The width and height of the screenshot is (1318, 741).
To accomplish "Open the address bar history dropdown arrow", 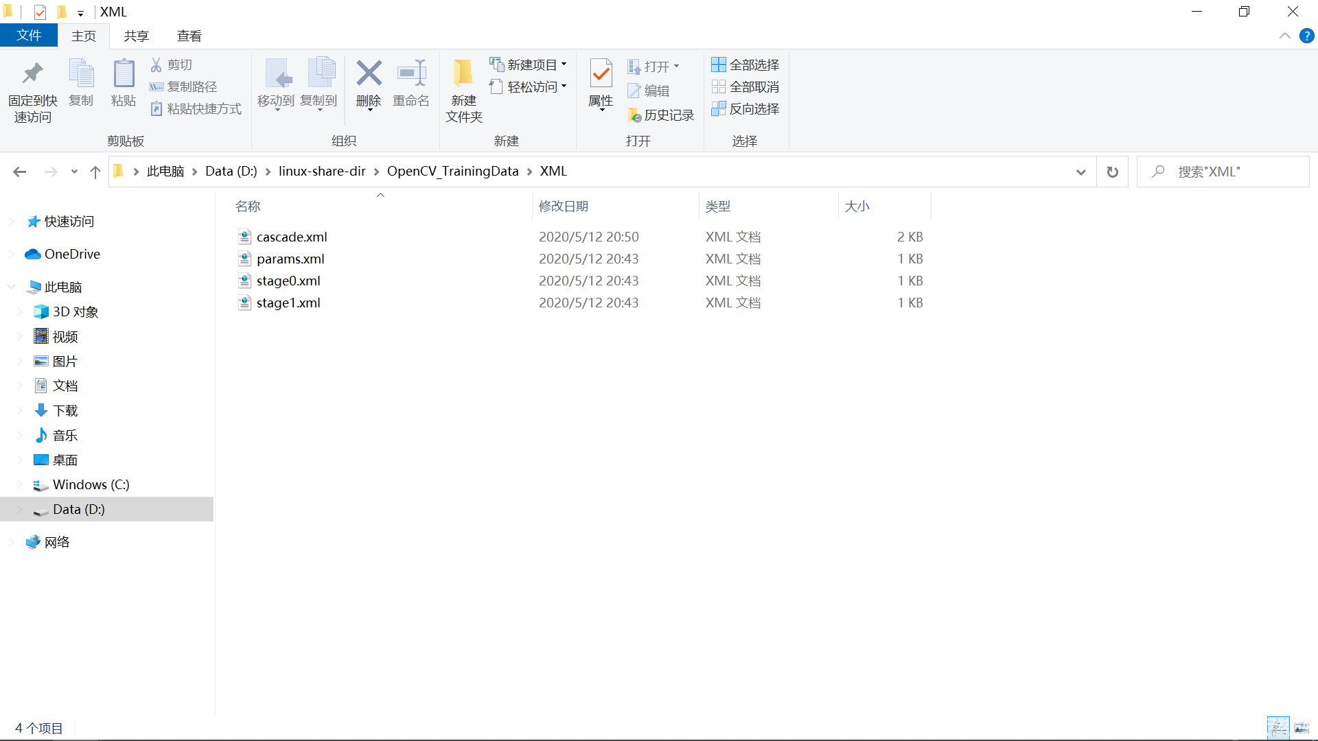I will tap(1080, 172).
